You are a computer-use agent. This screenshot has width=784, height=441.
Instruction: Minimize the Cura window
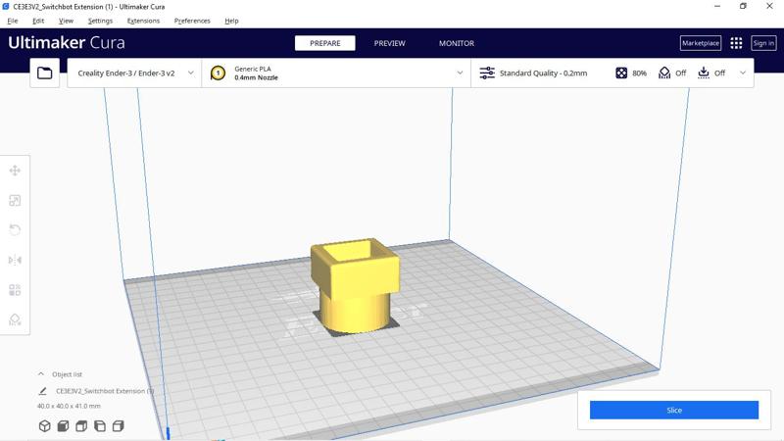pyautogui.click(x=717, y=7)
